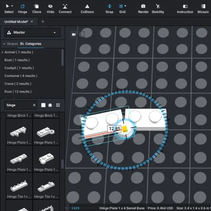Viewport: 211px width, 211px height.
Task: Open the Connect tool
Action: point(65,9)
